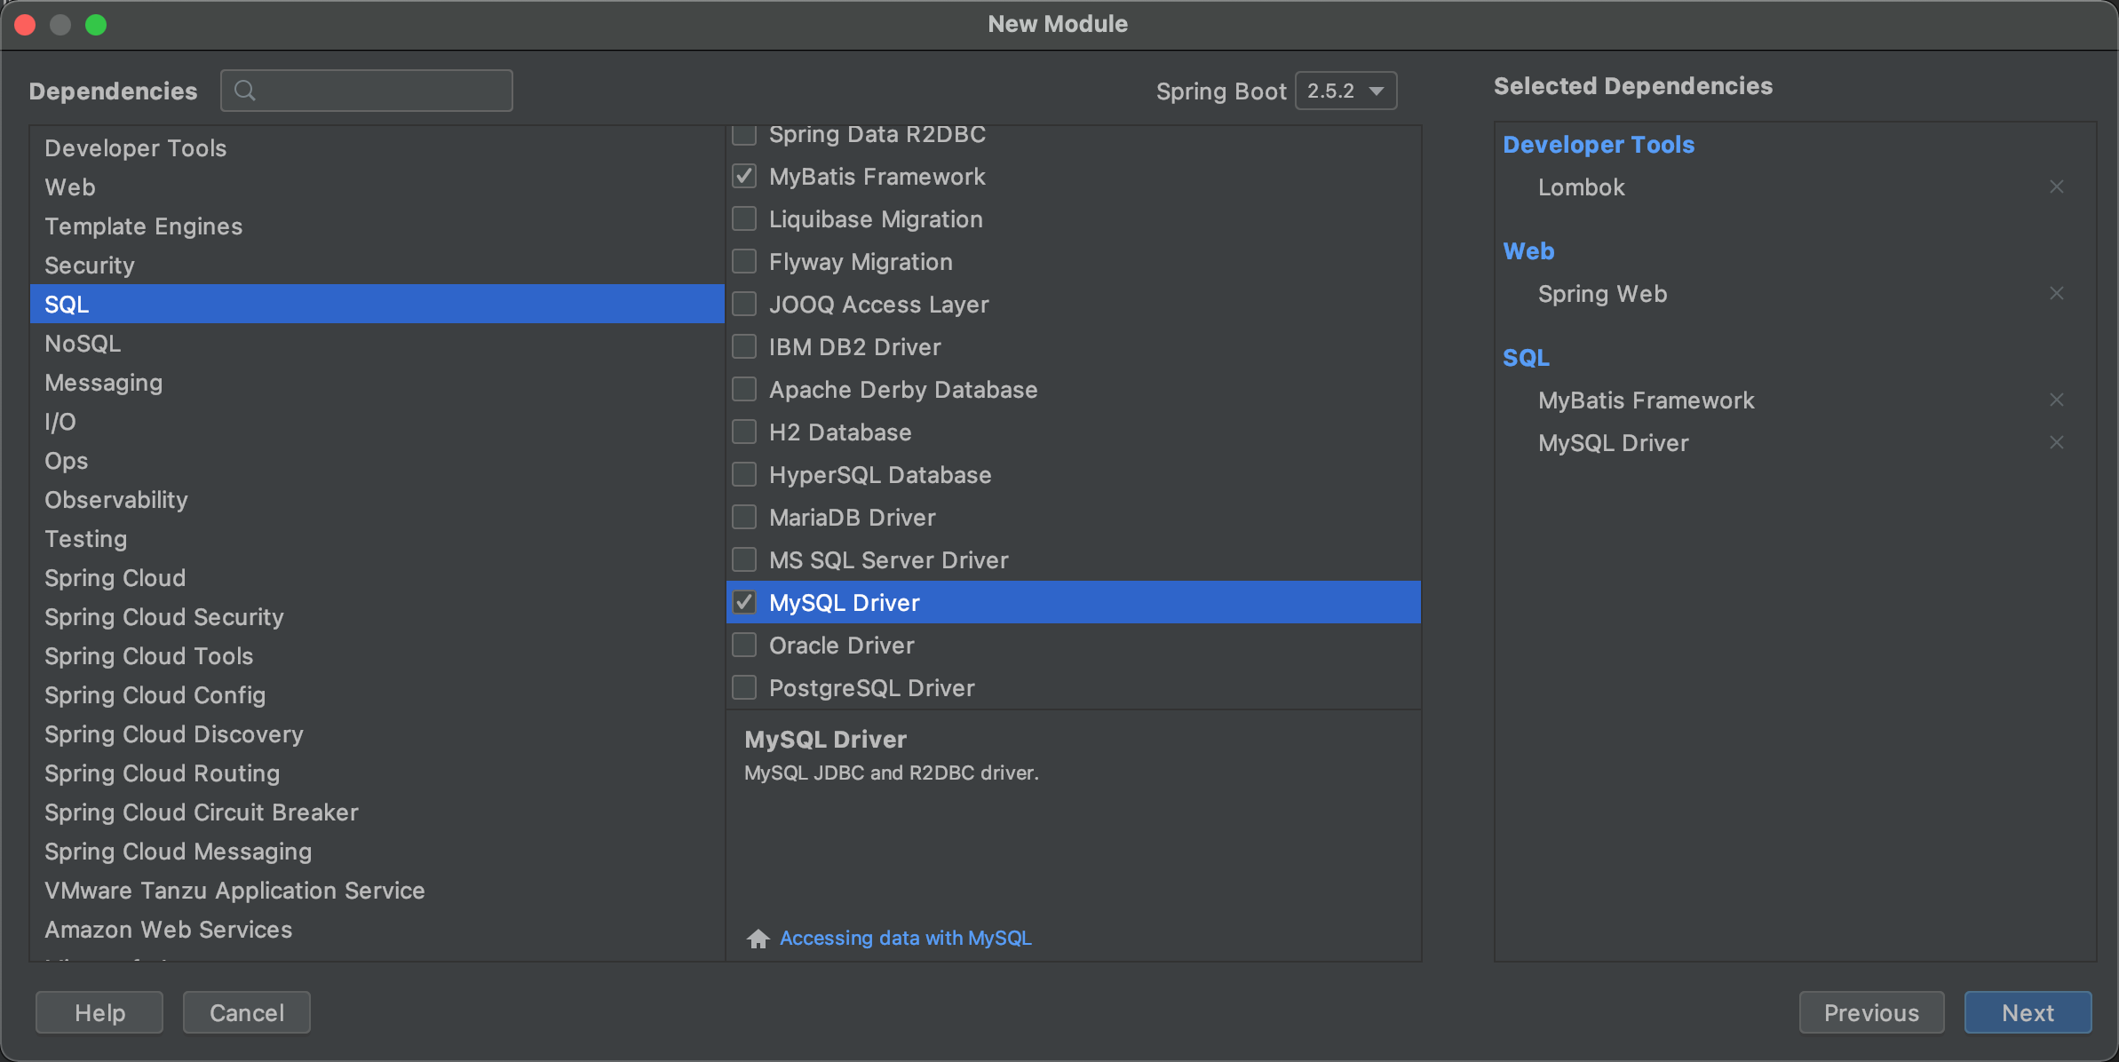Enable the PostgreSQL Driver checkbox

(x=744, y=688)
